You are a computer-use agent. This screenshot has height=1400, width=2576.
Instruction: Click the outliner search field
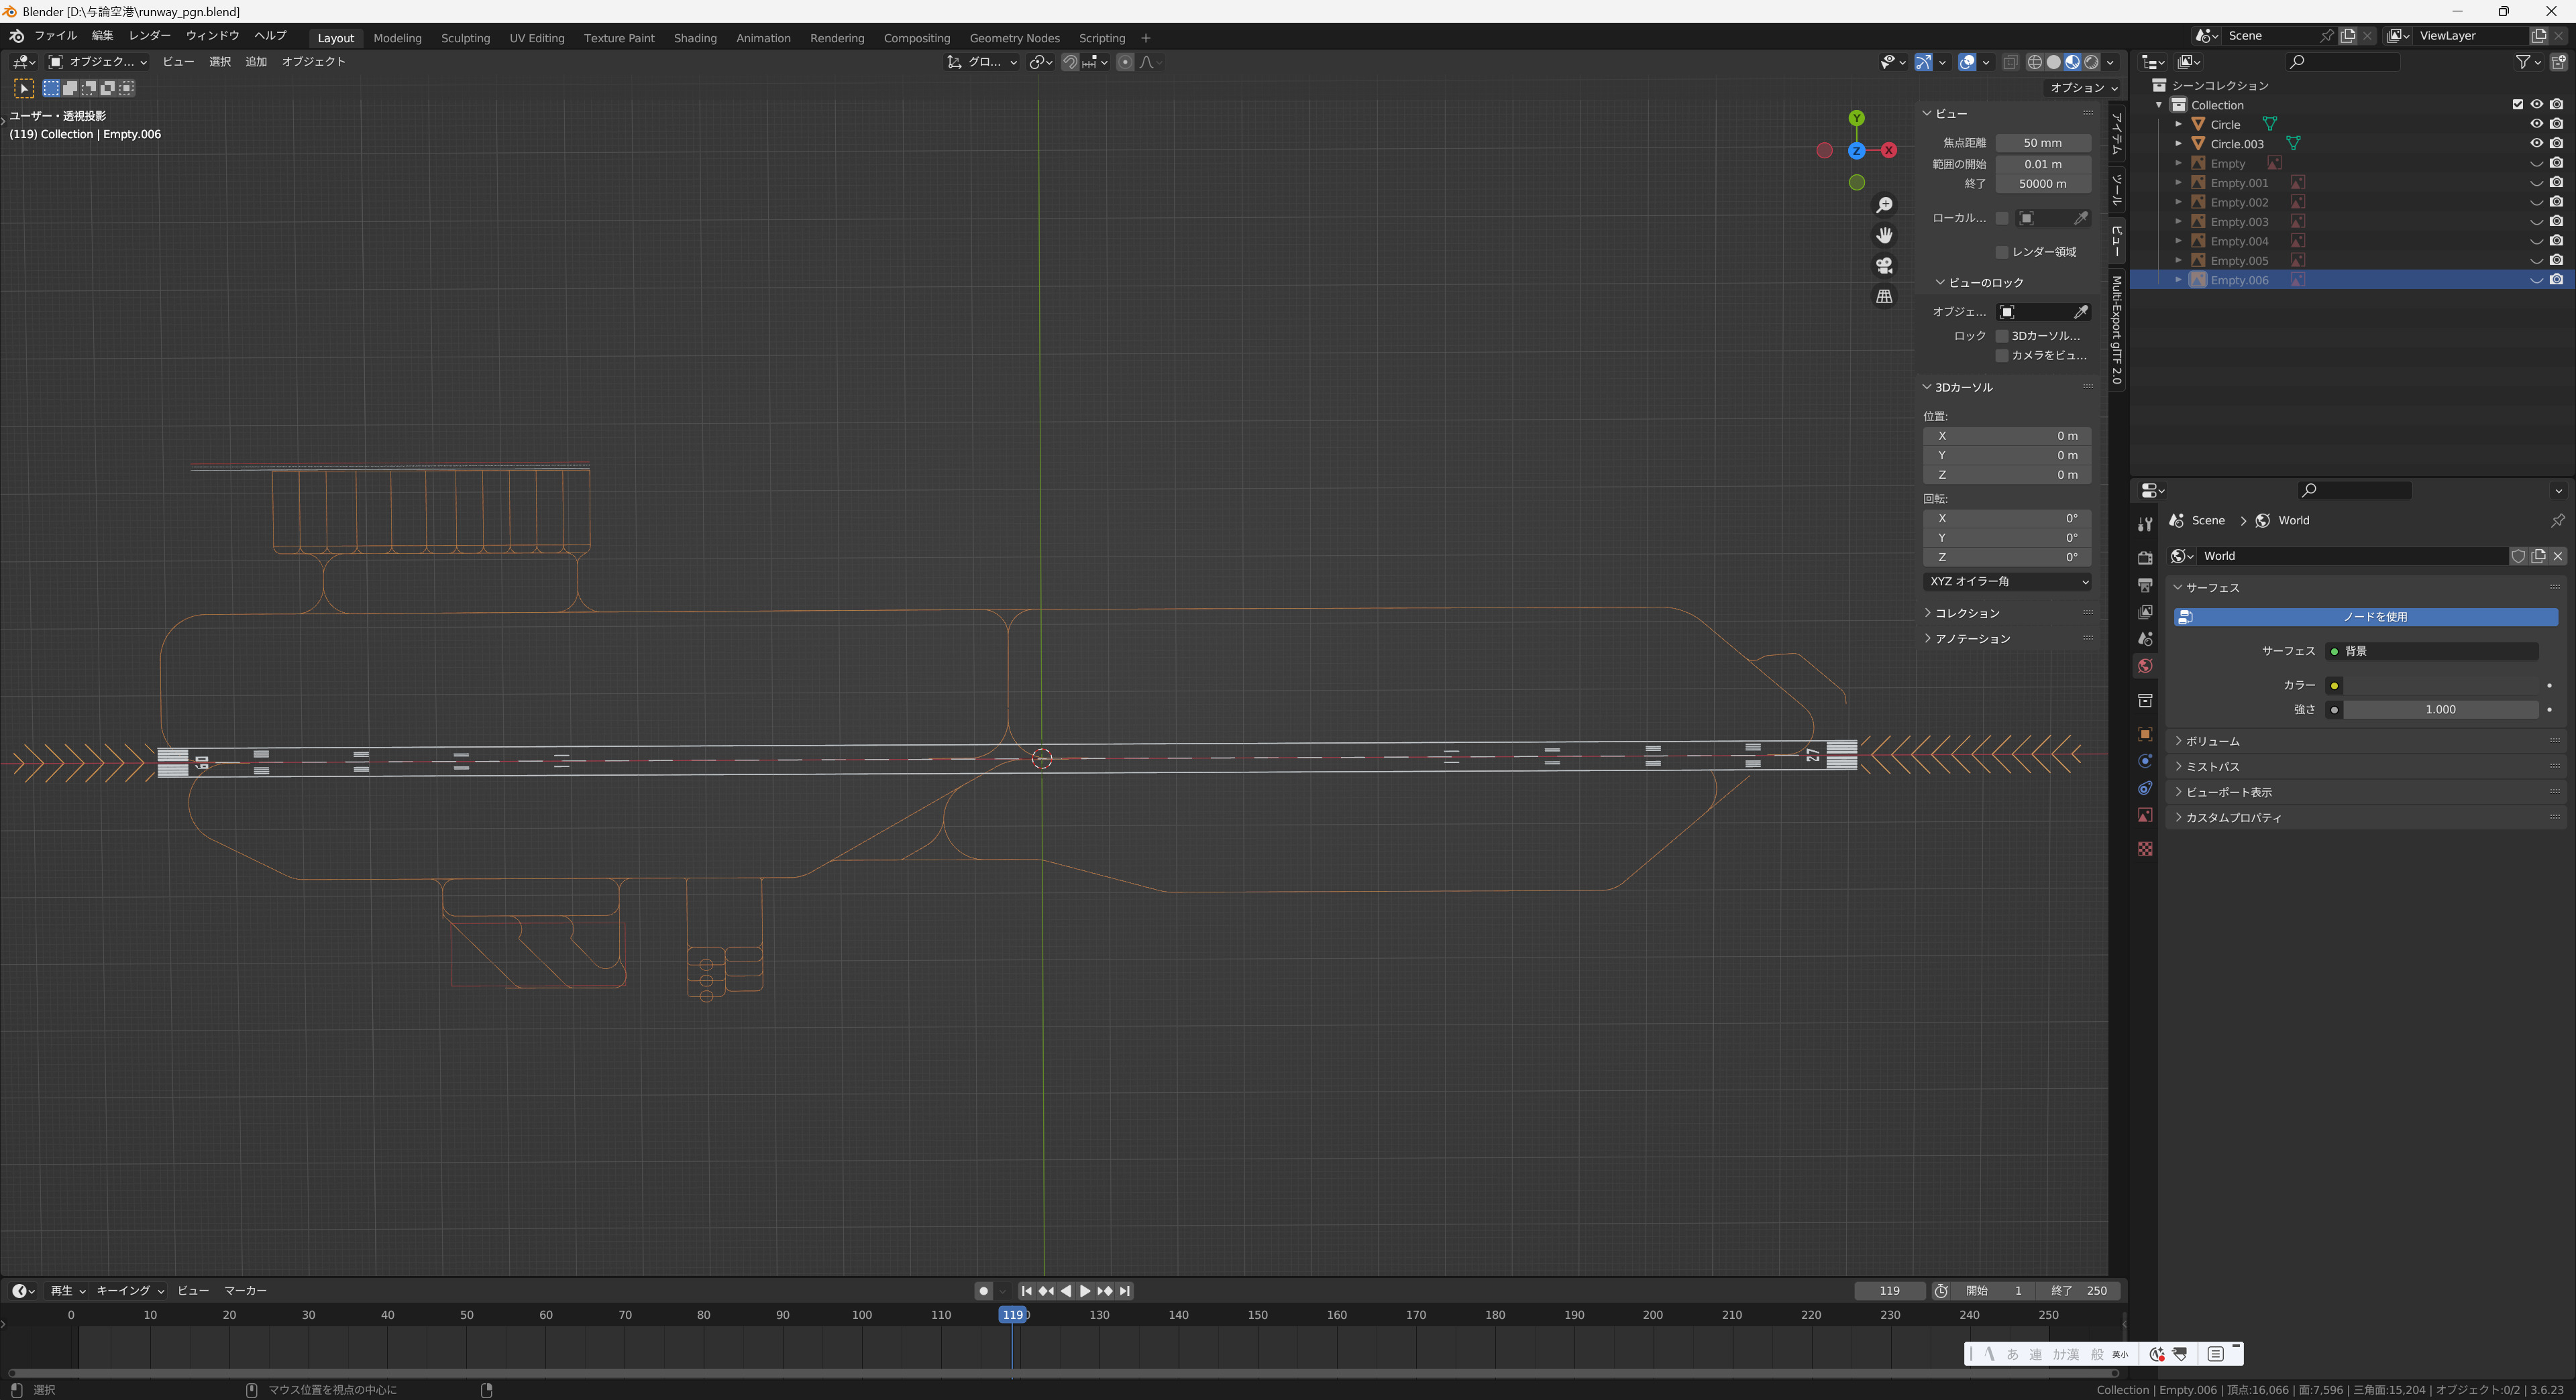point(2343,62)
